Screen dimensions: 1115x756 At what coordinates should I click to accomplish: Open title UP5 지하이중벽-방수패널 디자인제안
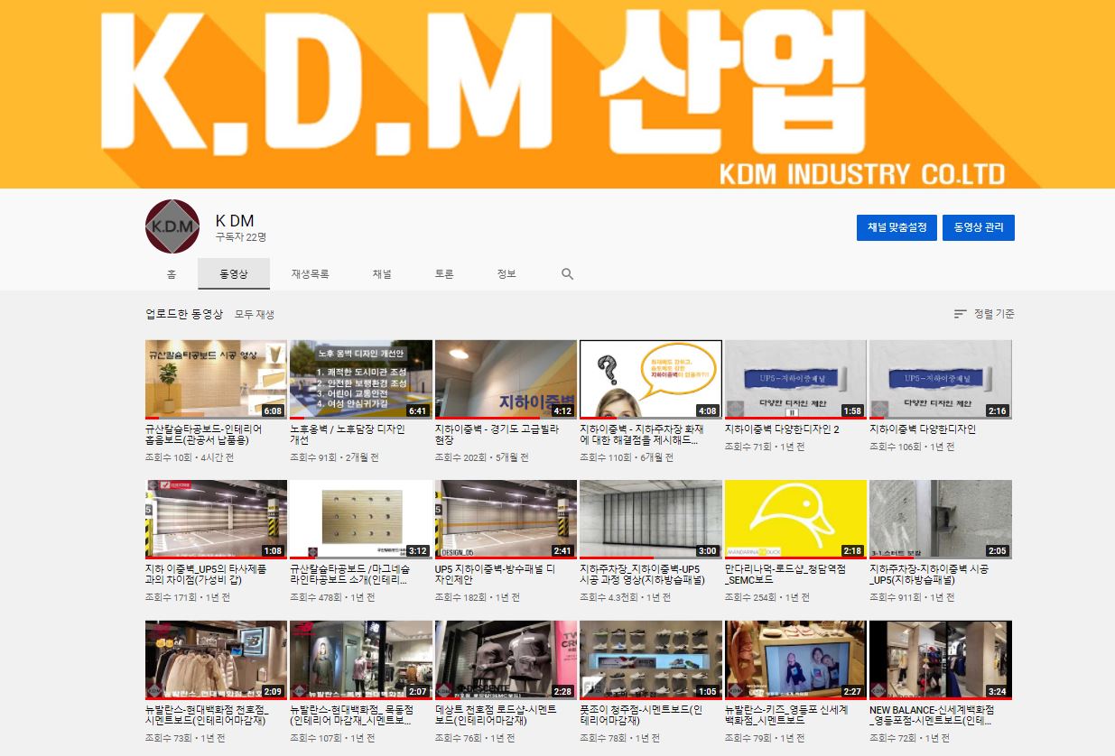point(496,576)
